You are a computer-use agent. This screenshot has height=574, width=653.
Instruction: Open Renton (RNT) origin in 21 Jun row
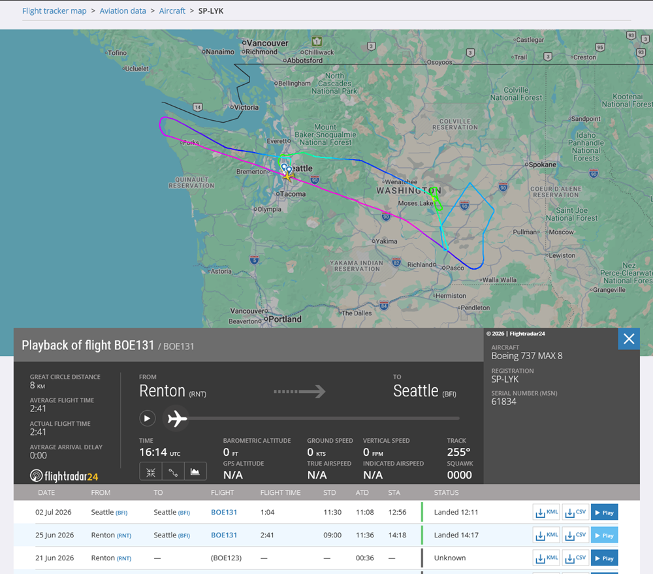[x=111, y=558]
